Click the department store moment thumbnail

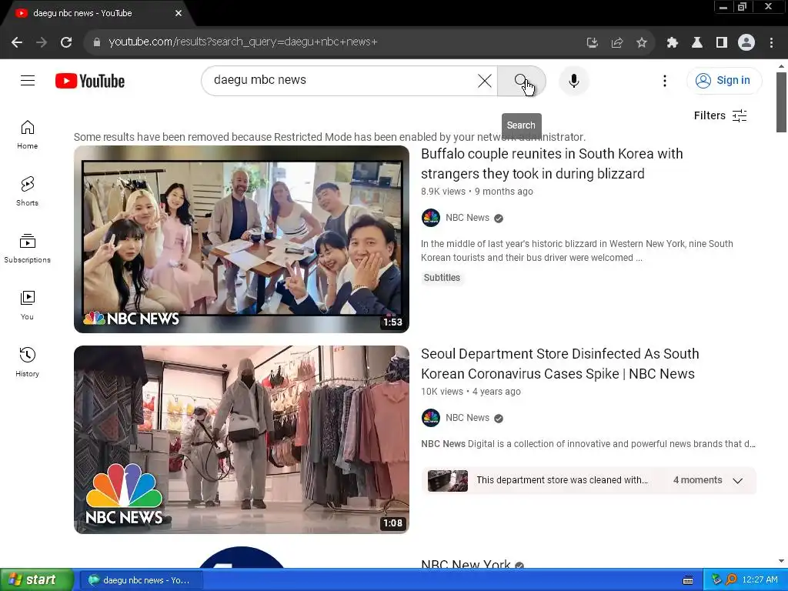(x=447, y=480)
